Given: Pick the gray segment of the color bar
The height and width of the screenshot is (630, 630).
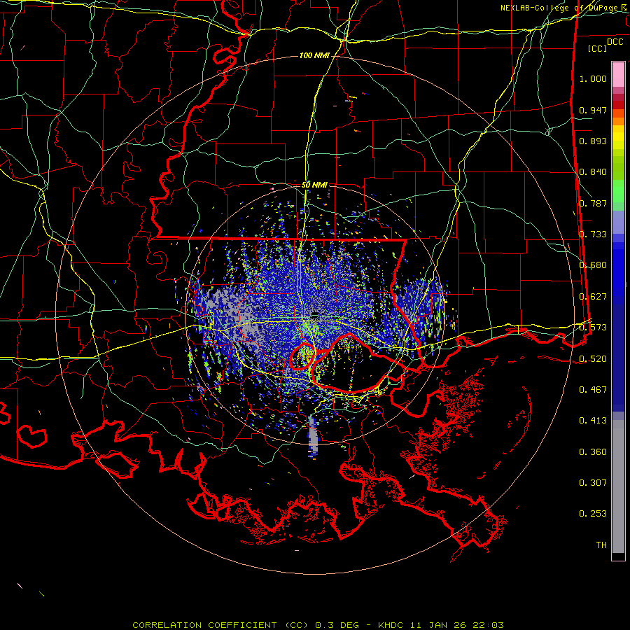Looking at the screenshot, I should tap(618, 486).
